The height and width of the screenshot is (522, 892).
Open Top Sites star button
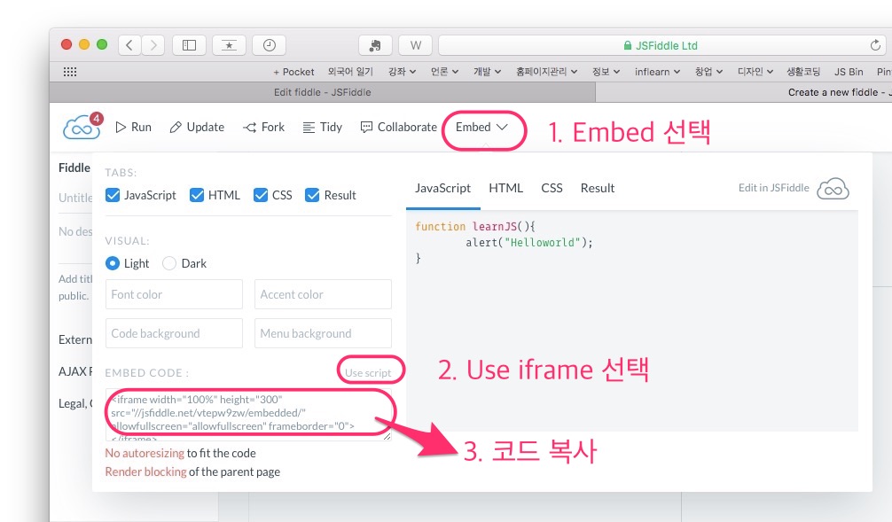[229, 45]
